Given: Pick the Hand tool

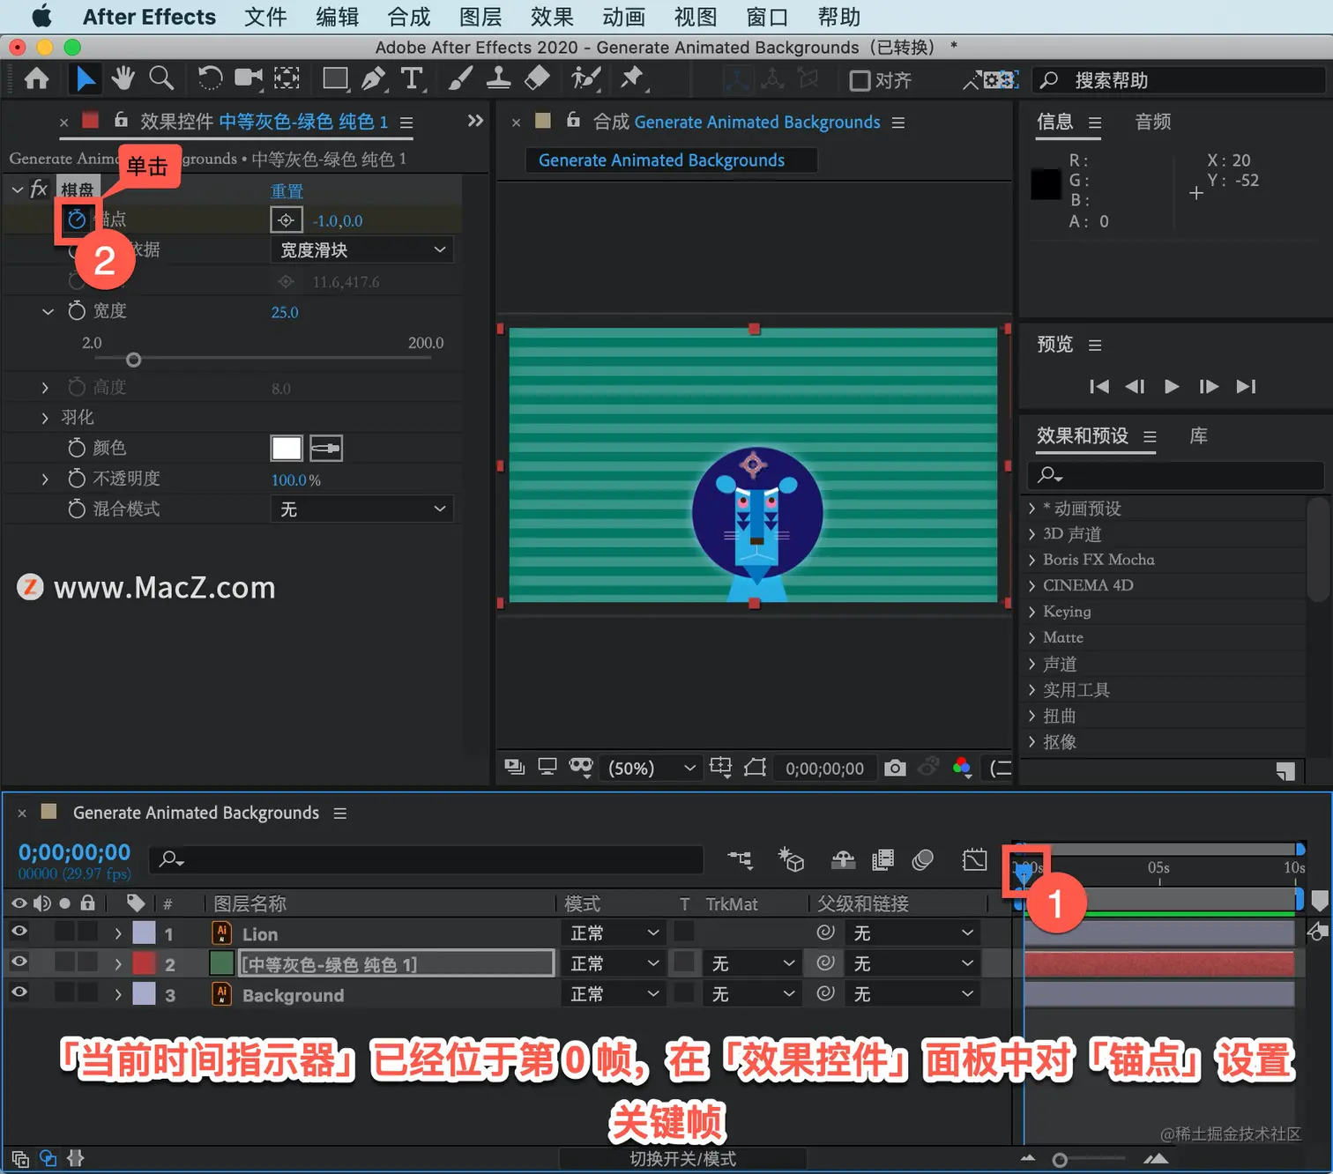Looking at the screenshot, I should tap(123, 78).
